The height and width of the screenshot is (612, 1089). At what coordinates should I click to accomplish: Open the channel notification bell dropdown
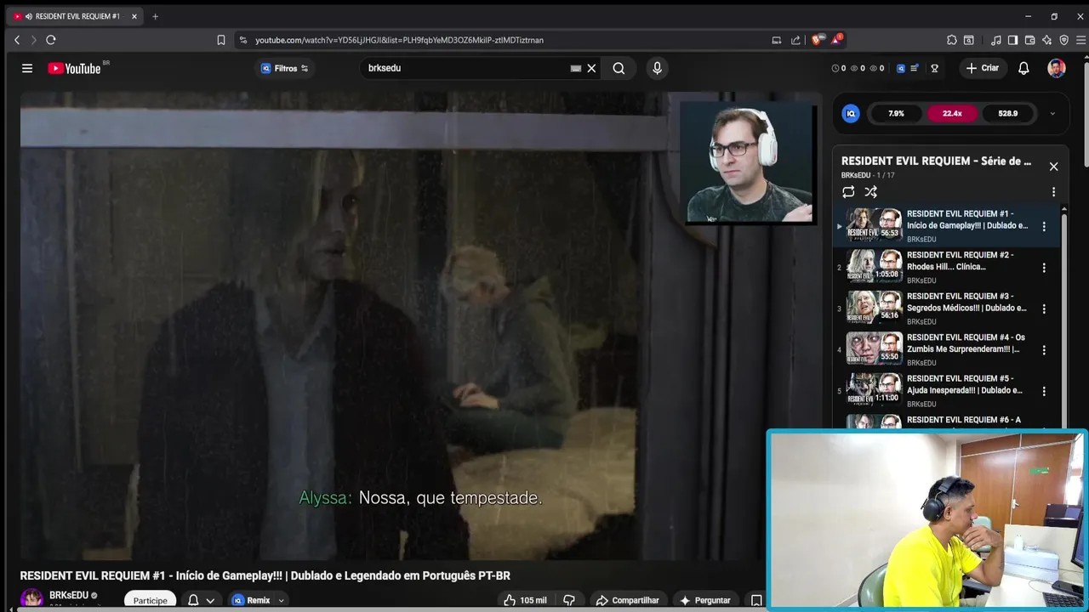coord(201,600)
